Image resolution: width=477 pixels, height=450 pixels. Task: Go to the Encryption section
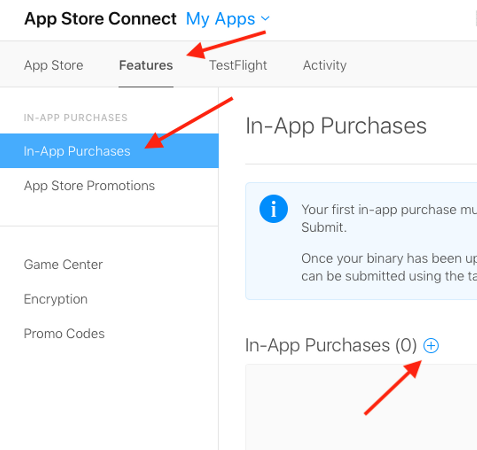pos(56,299)
